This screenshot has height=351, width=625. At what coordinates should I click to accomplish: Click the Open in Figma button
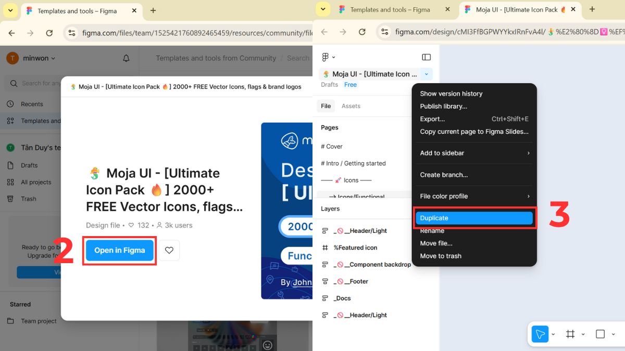[120, 250]
